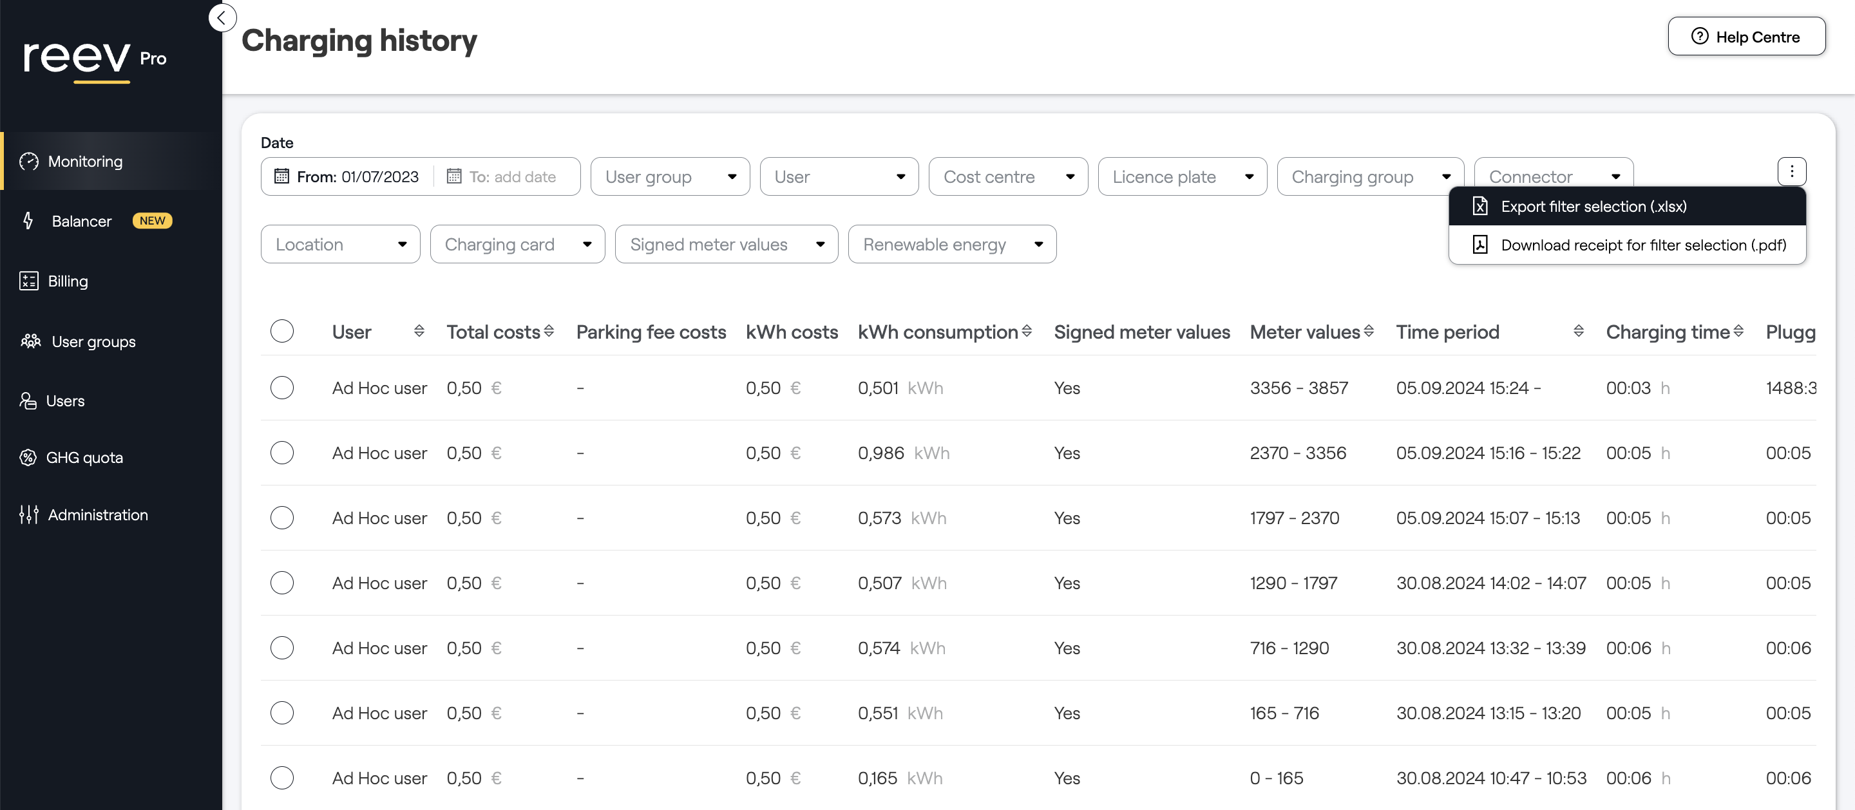Image resolution: width=1855 pixels, height=810 pixels.
Task: Collapse the sidebar with the arrow button
Action: (222, 18)
